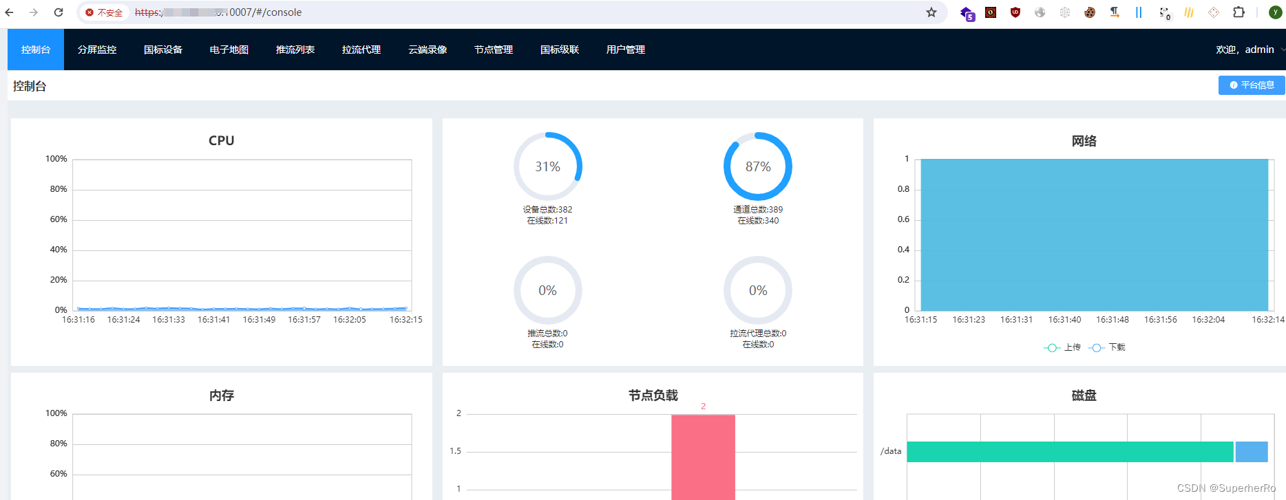Bookmark this page with the star
1286x500 pixels.
coord(931,12)
